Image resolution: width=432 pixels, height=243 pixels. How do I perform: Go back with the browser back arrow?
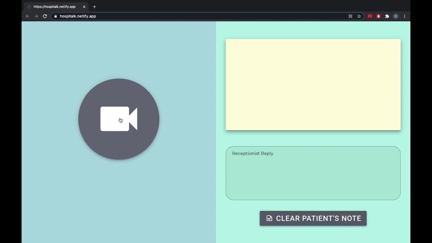click(x=28, y=16)
